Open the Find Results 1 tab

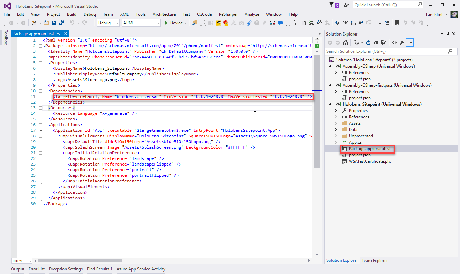100,269
